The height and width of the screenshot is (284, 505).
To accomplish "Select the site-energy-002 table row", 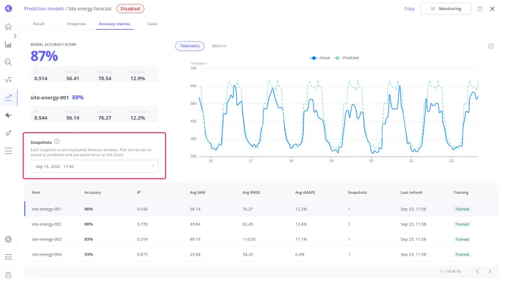I will click(261, 224).
